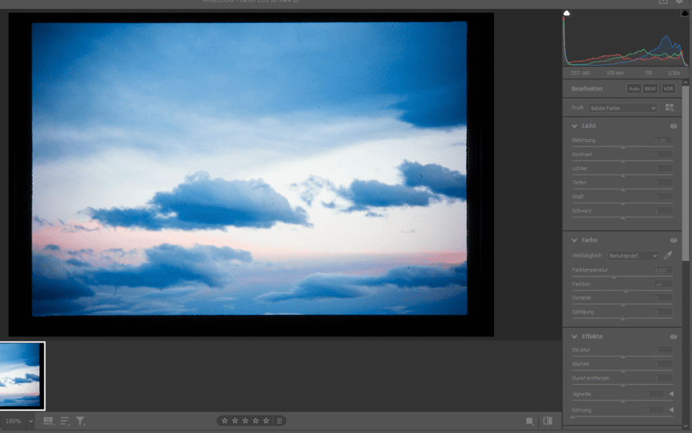This screenshot has height=433, width=692.
Task: Click the Belichtung slider handle
Action: click(622, 147)
